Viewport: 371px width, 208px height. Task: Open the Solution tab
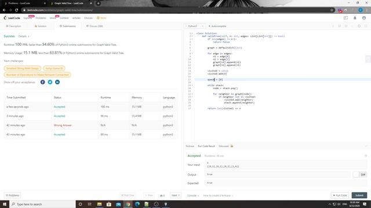click(41, 26)
